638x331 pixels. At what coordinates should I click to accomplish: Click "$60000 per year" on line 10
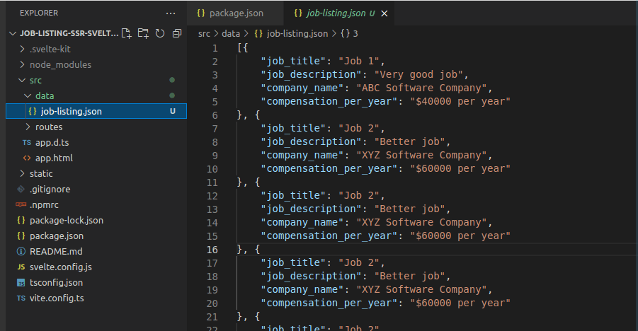tap(460, 168)
